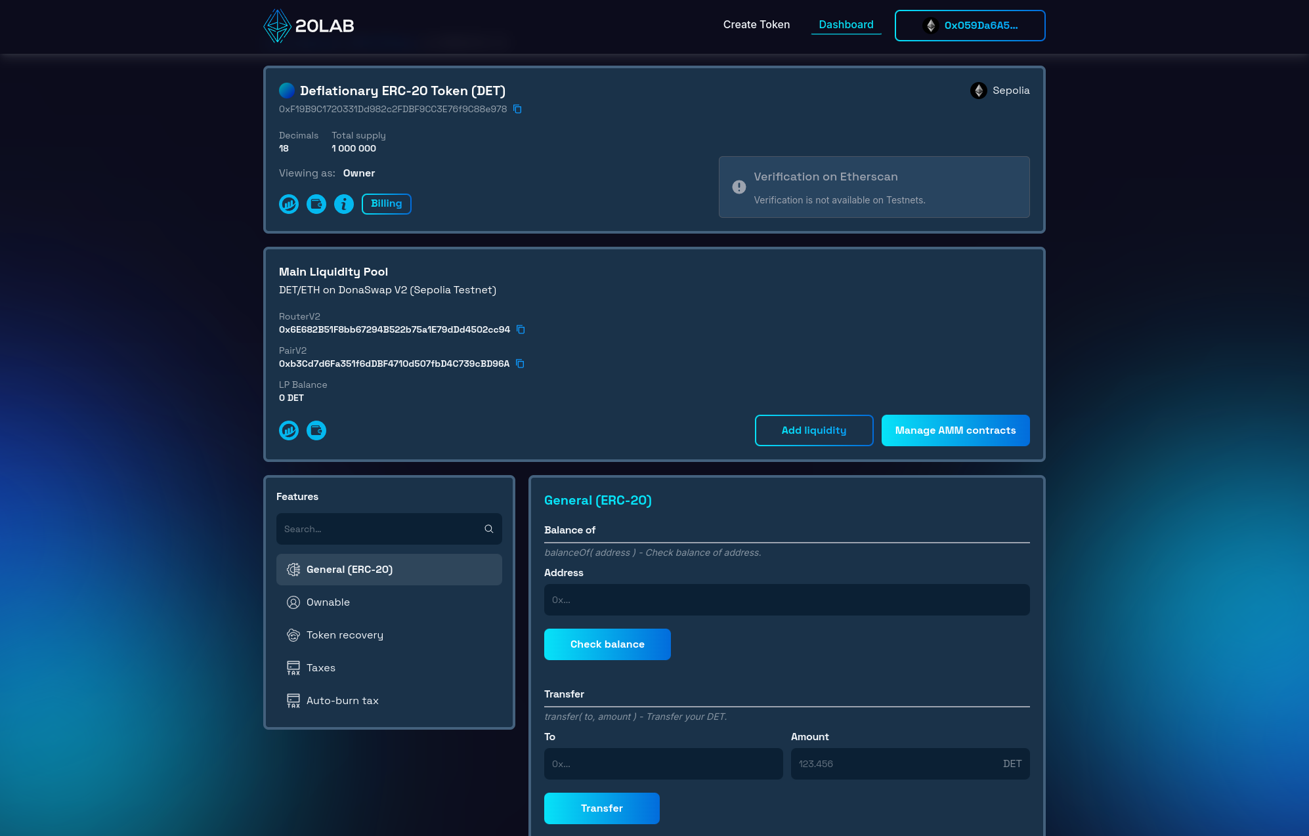Select the Ownable feature

coord(389,602)
